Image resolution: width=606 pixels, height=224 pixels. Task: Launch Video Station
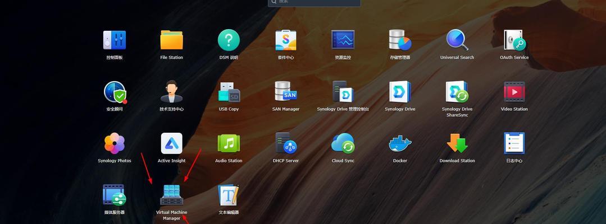click(x=514, y=92)
